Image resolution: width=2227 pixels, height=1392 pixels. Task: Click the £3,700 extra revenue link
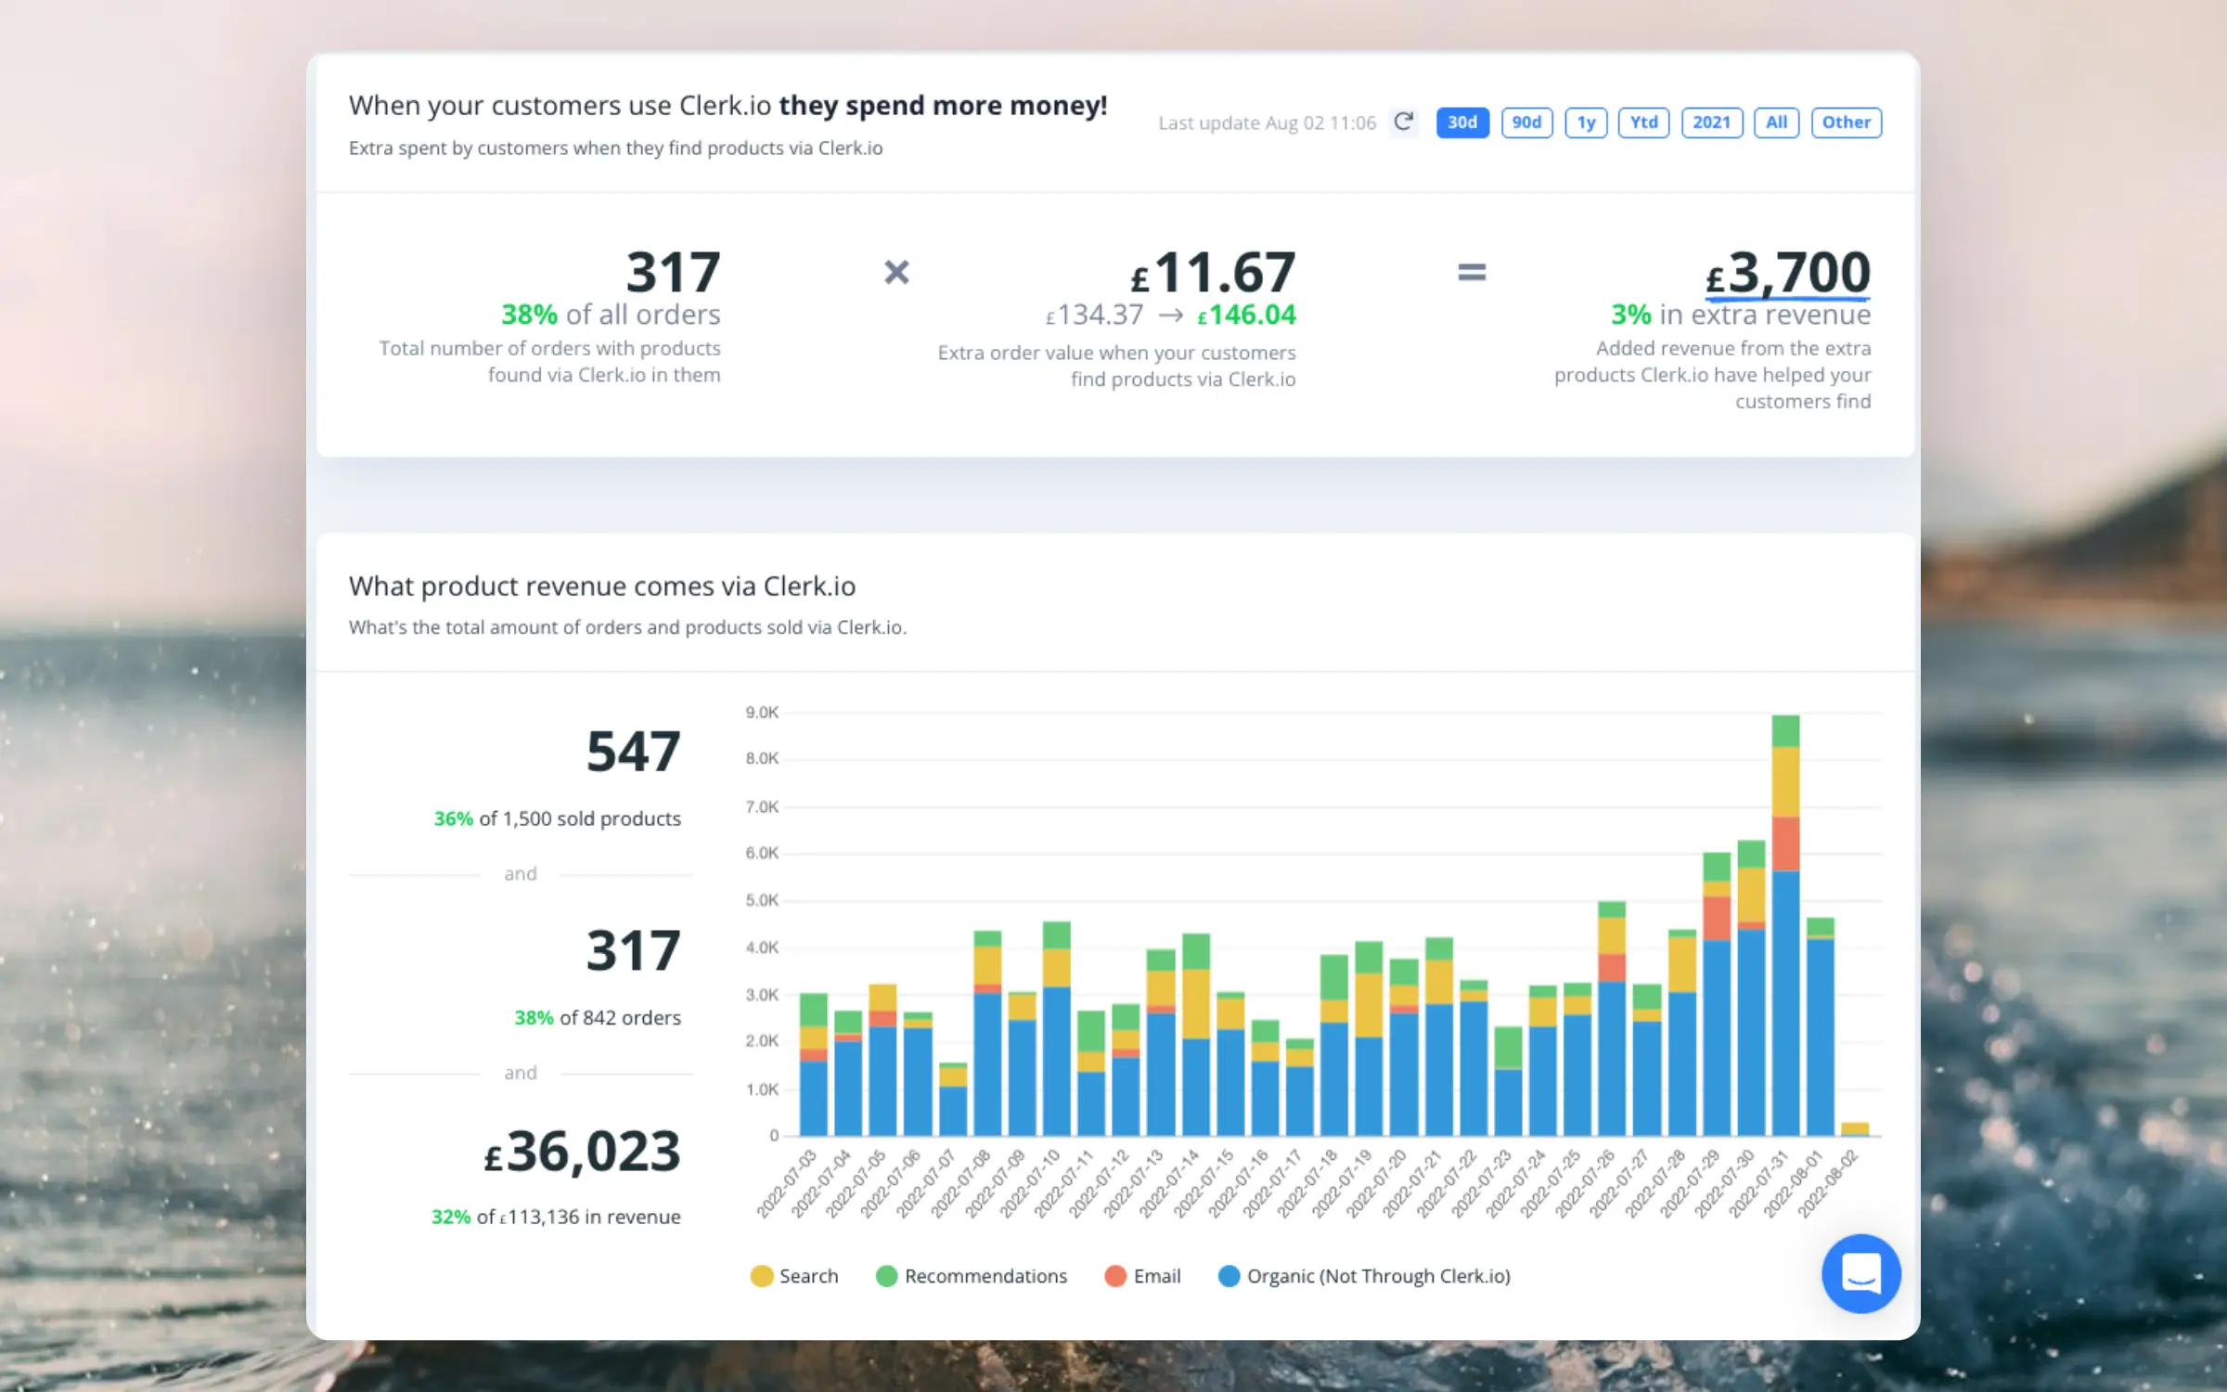[x=1788, y=274]
